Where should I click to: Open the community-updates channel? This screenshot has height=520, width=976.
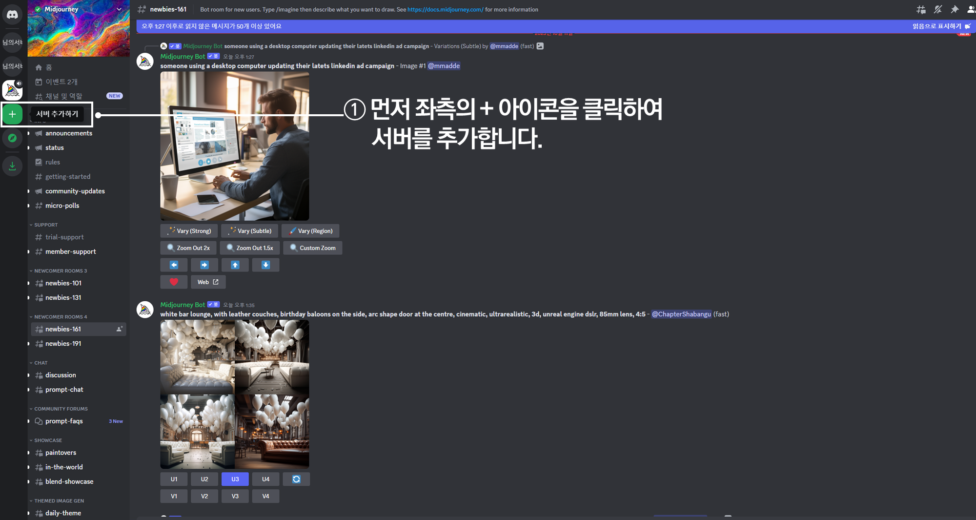coord(78,191)
